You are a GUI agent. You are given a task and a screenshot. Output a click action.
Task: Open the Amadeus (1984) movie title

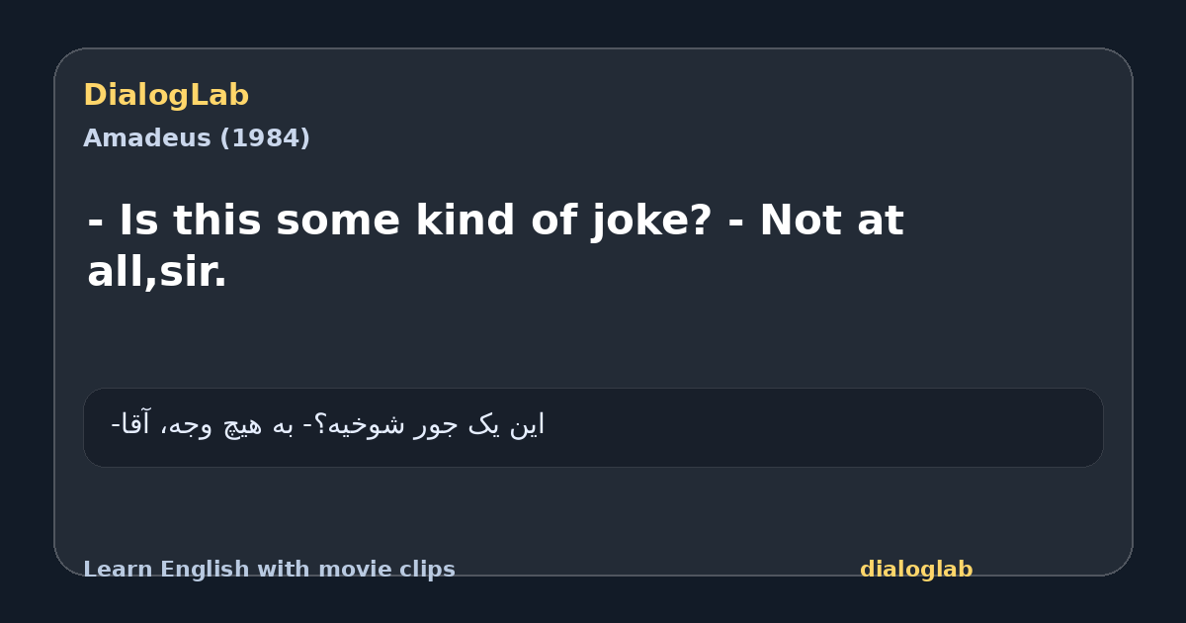(197, 138)
